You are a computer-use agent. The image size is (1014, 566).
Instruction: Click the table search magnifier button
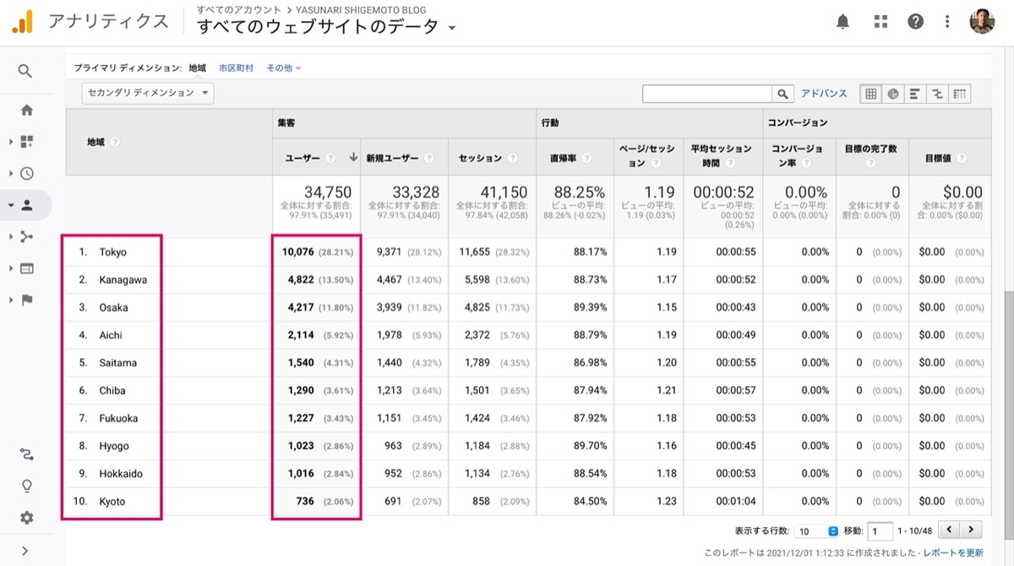[x=783, y=94]
